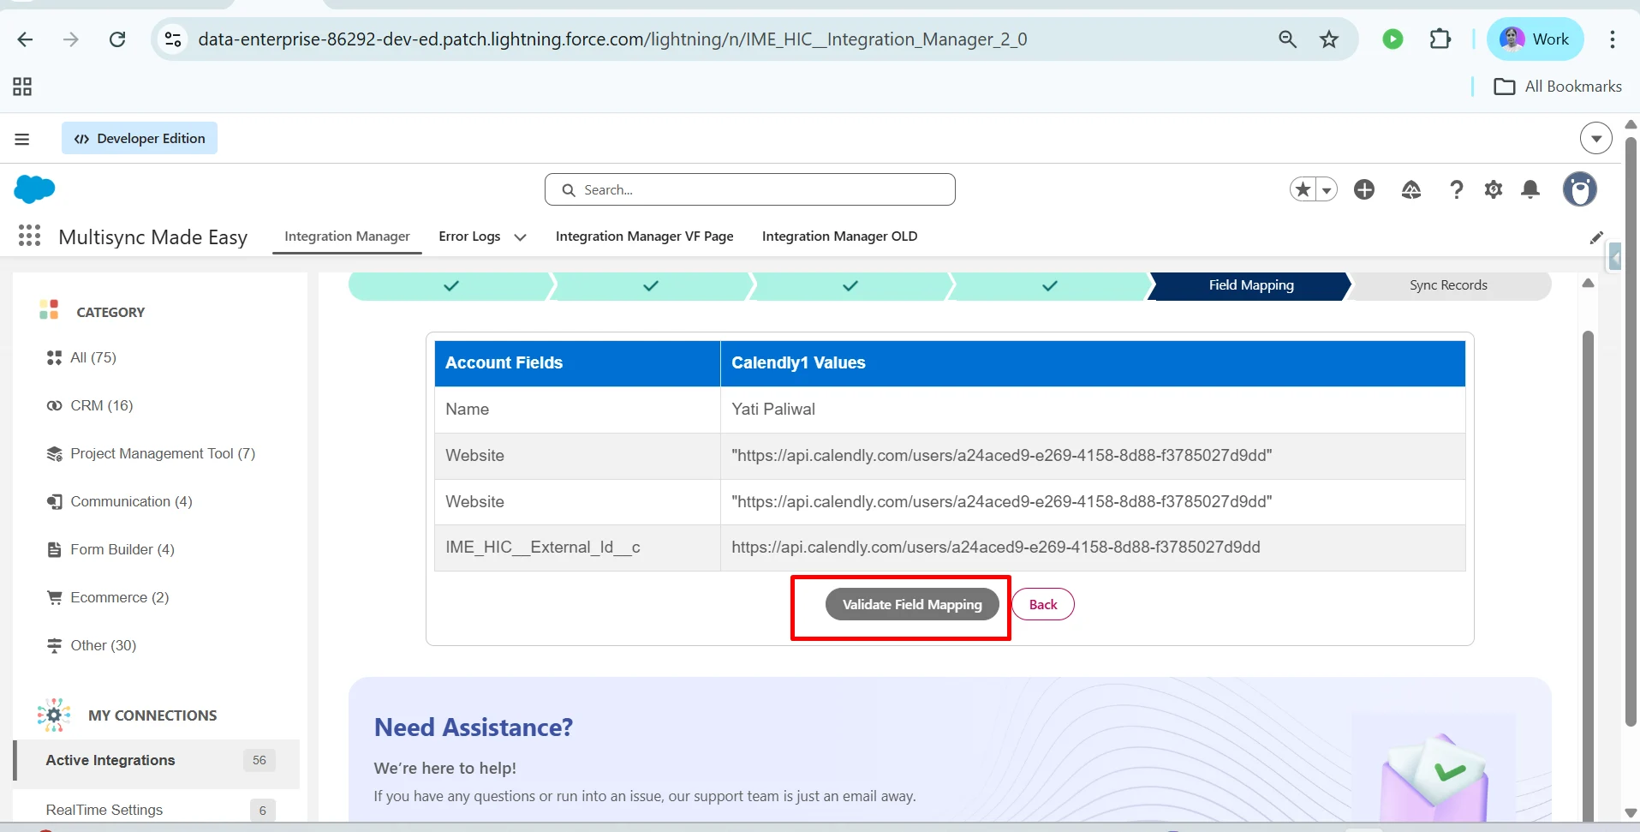Reload the current page
The image size is (1640, 832).
click(117, 39)
